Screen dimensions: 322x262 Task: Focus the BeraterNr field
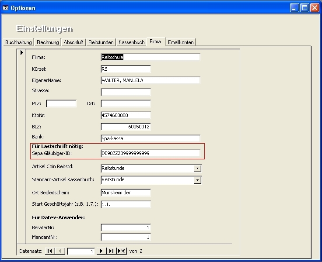(126, 228)
